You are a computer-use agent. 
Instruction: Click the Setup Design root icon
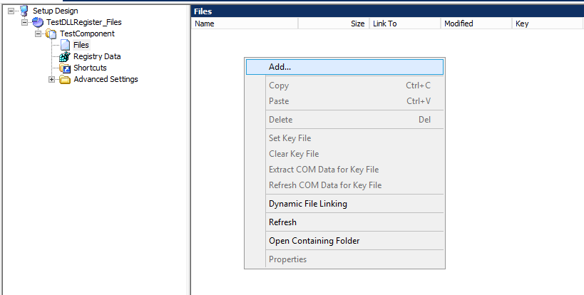(24, 11)
